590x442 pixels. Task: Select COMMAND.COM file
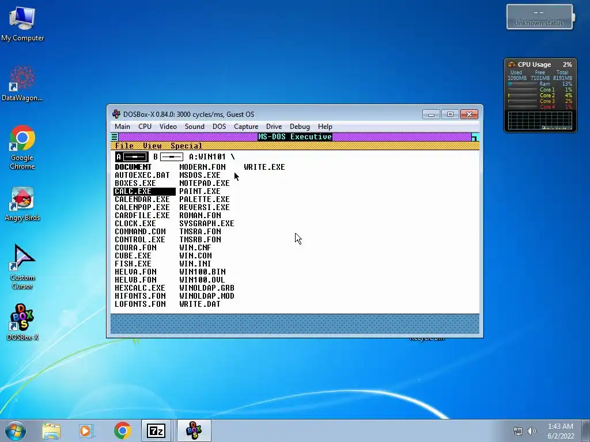(140, 231)
